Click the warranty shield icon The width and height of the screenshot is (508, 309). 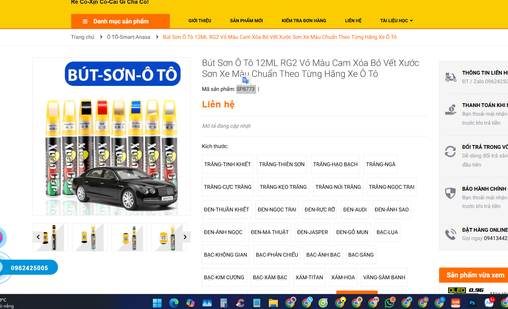[450, 193]
